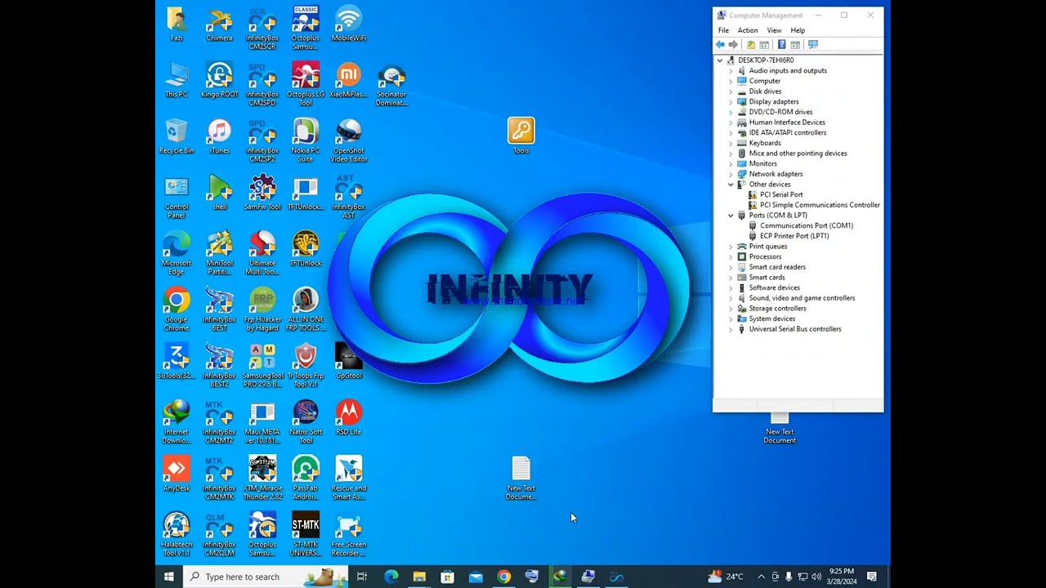Open the View menu
The width and height of the screenshot is (1046, 588).
[x=773, y=30]
